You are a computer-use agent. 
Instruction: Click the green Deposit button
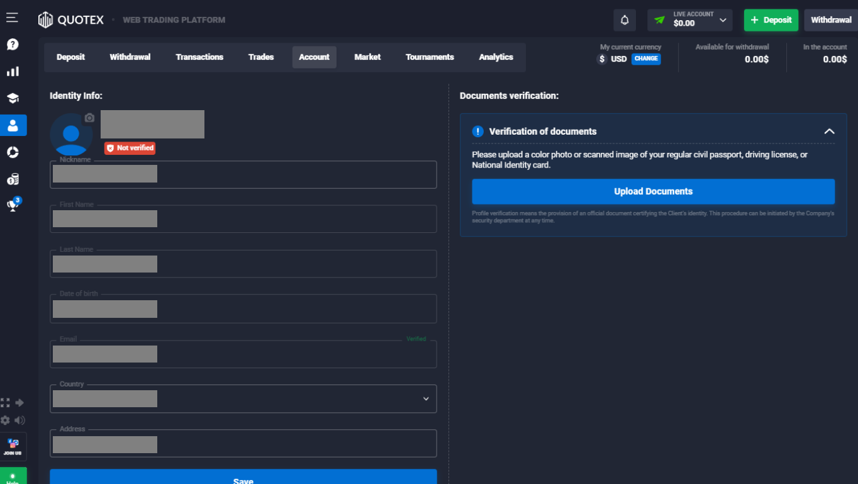(771, 20)
